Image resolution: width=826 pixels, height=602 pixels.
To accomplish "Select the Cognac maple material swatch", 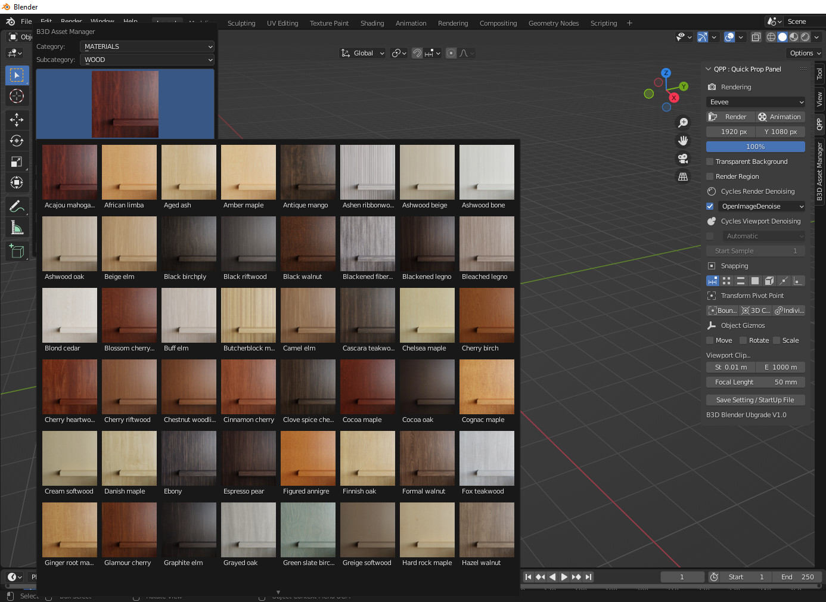I will (487, 392).
